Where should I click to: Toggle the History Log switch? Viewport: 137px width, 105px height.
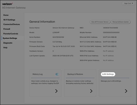57,74
